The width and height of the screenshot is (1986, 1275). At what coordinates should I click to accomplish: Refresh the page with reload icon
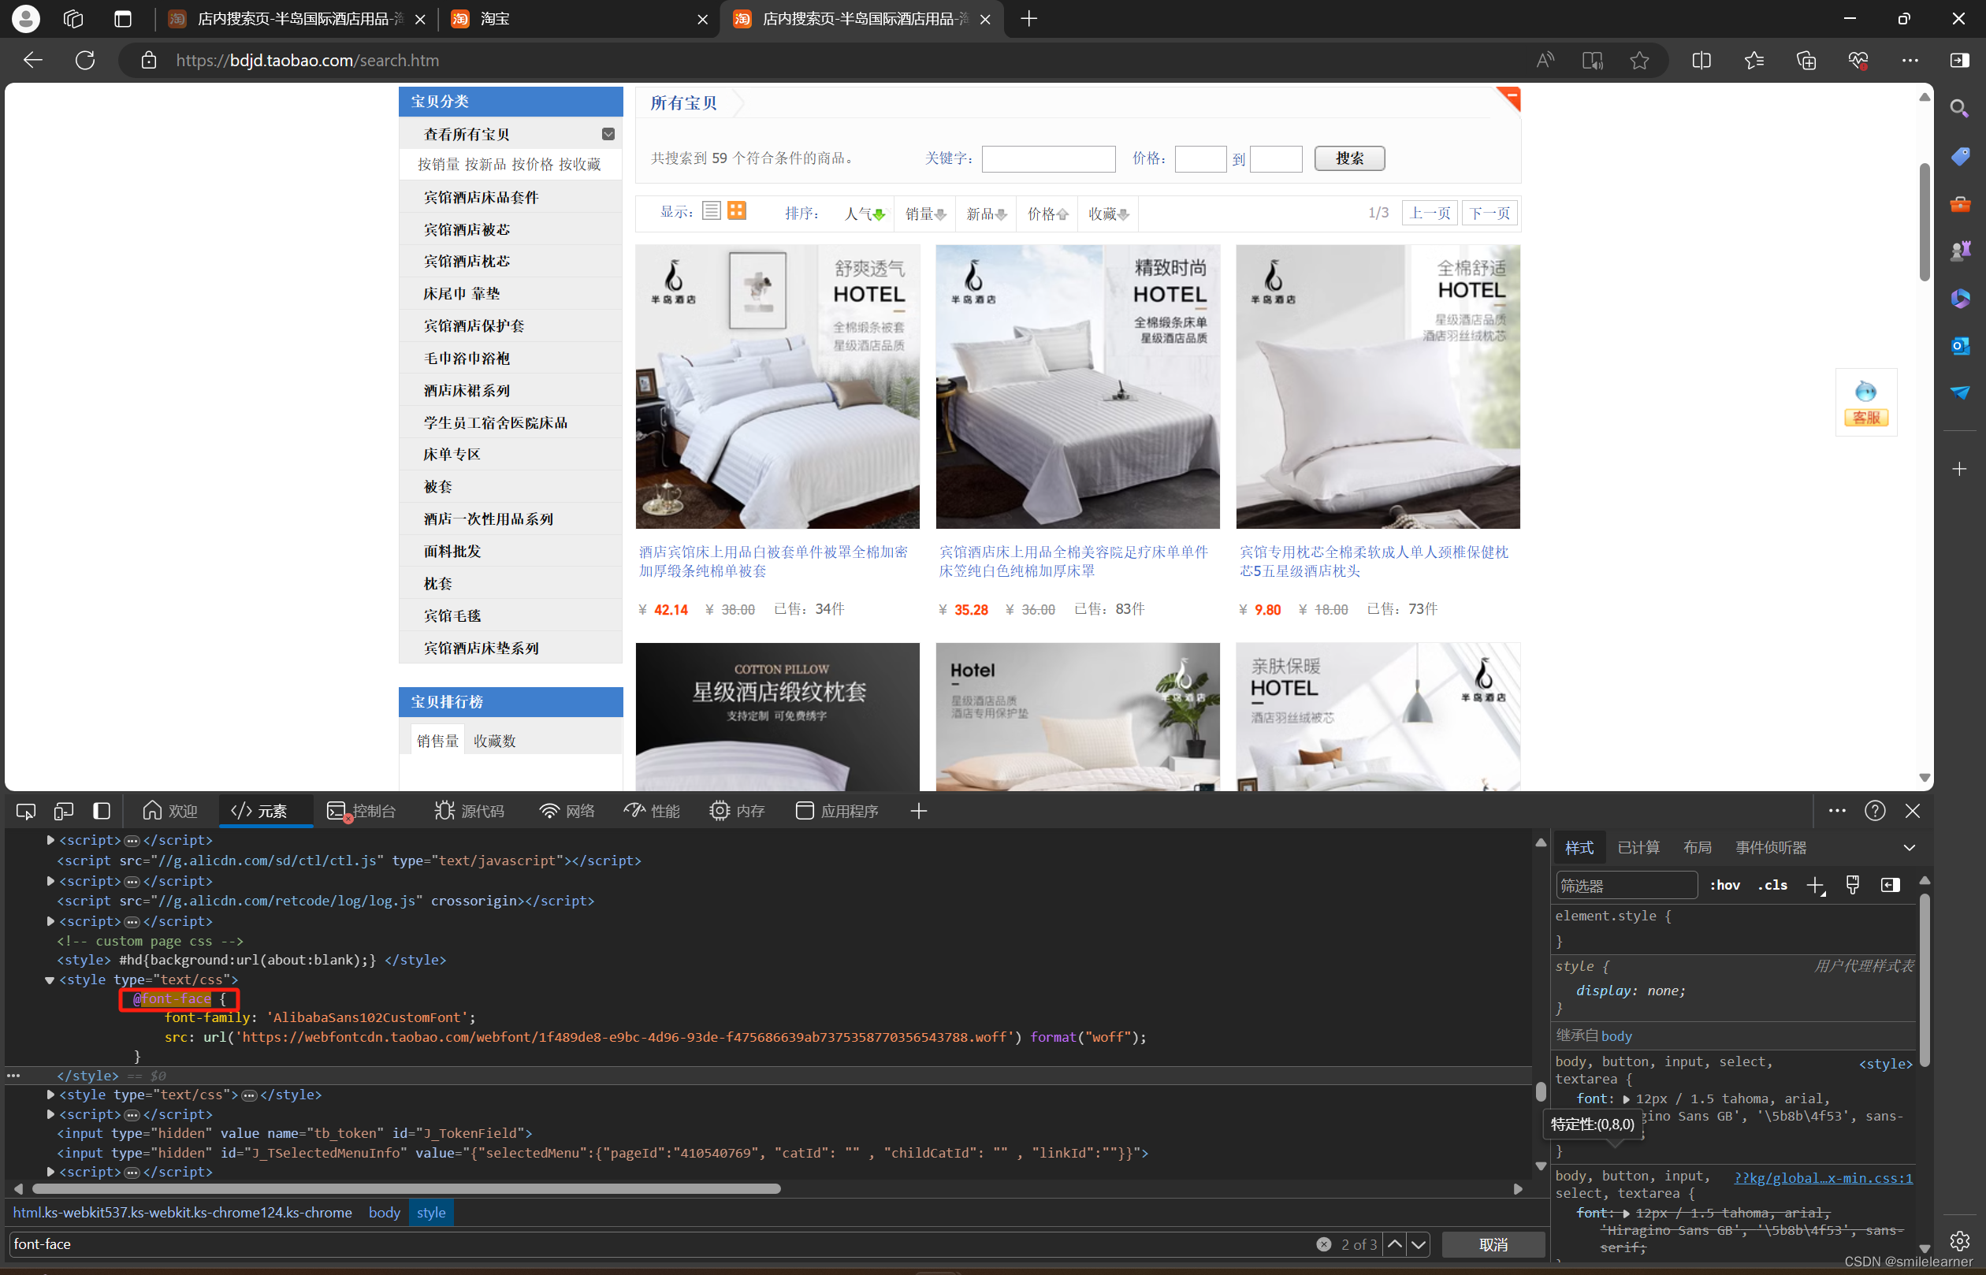(x=85, y=61)
